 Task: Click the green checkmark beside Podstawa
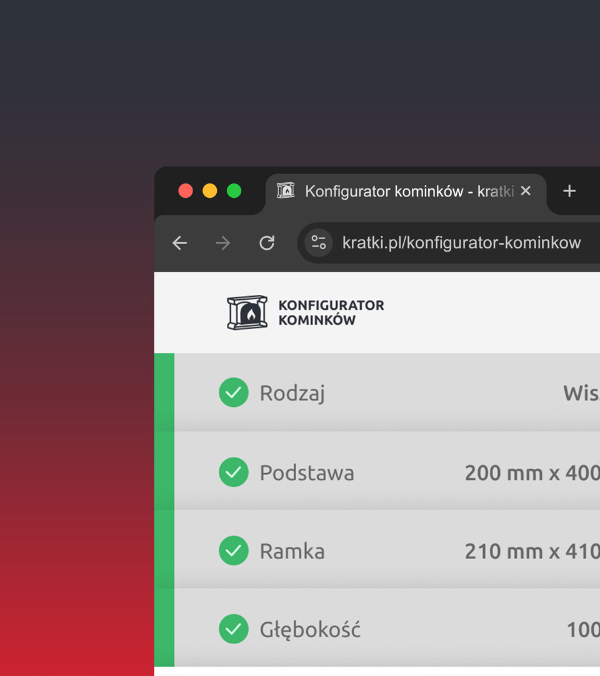(x=234, y=472)
